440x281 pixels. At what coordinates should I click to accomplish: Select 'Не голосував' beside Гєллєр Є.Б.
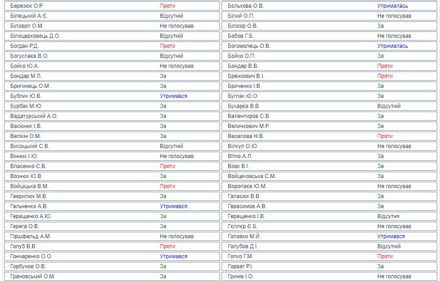pyautogui.click(x=394, y=226)
